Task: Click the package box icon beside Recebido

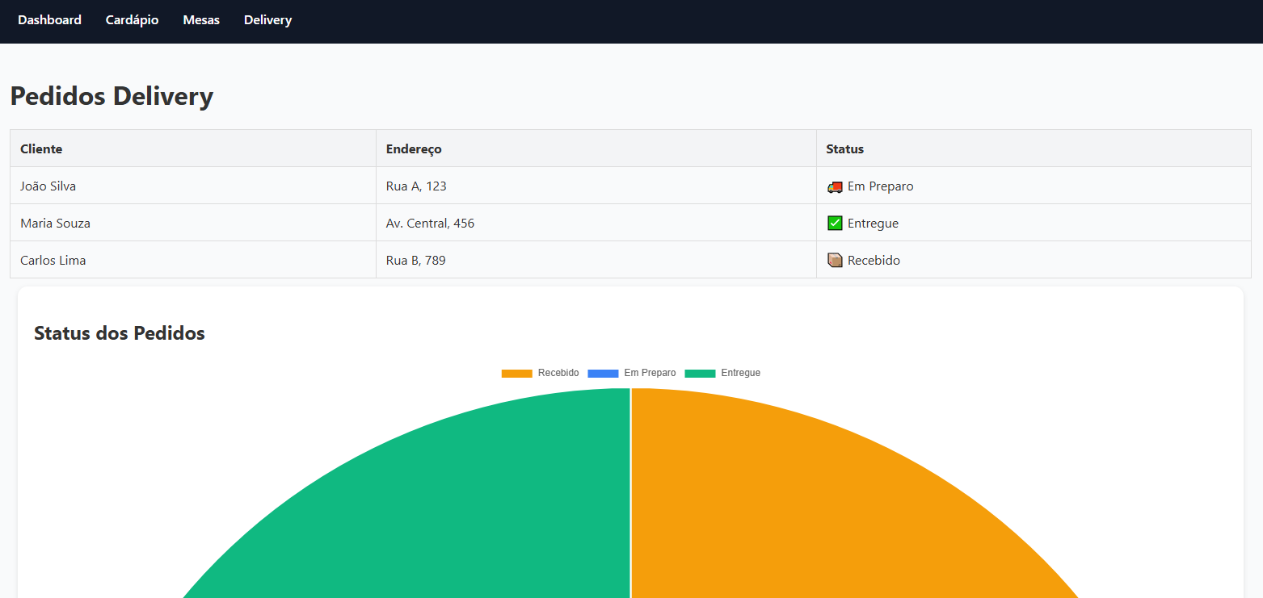Action: 835,261
